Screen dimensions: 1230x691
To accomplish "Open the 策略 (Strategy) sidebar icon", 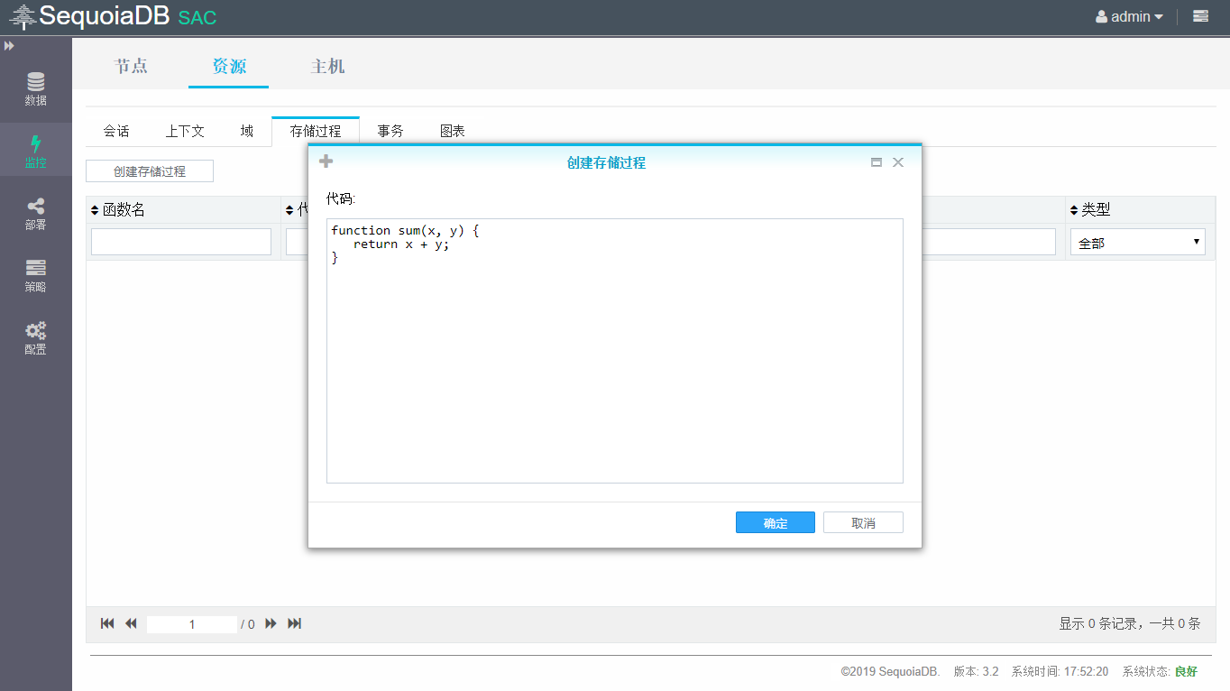I will [x=36, y=275].
